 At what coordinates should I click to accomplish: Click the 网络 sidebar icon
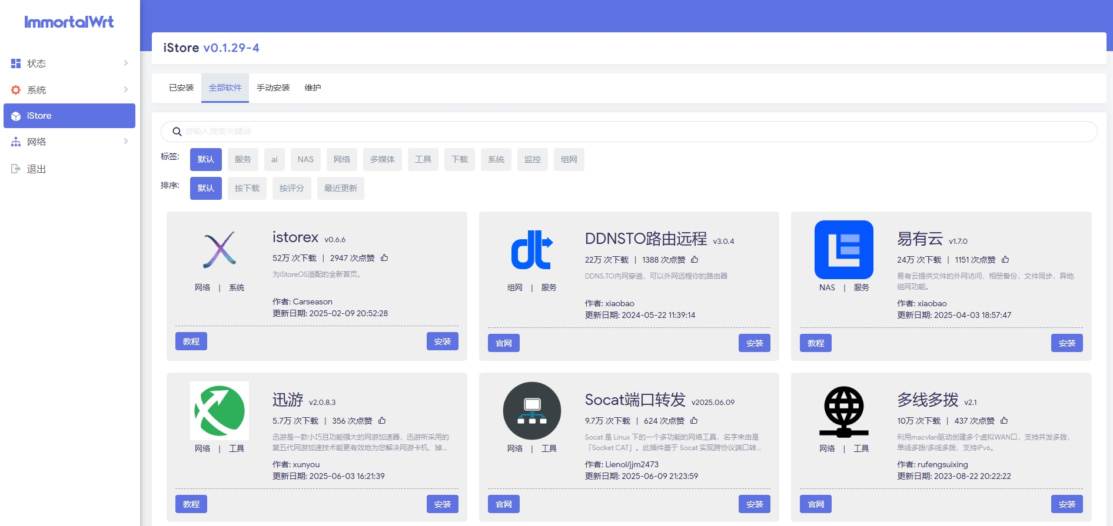(16, 142)
